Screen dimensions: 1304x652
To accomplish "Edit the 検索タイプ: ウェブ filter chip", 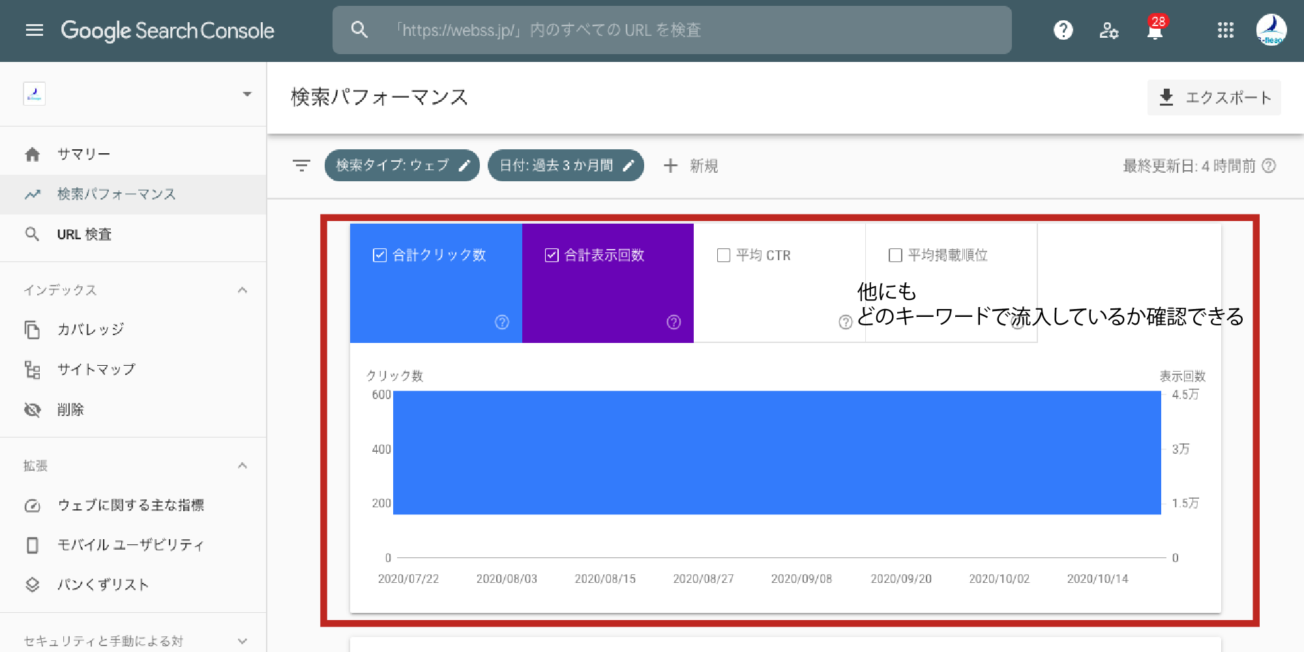I will click(402, 166).
